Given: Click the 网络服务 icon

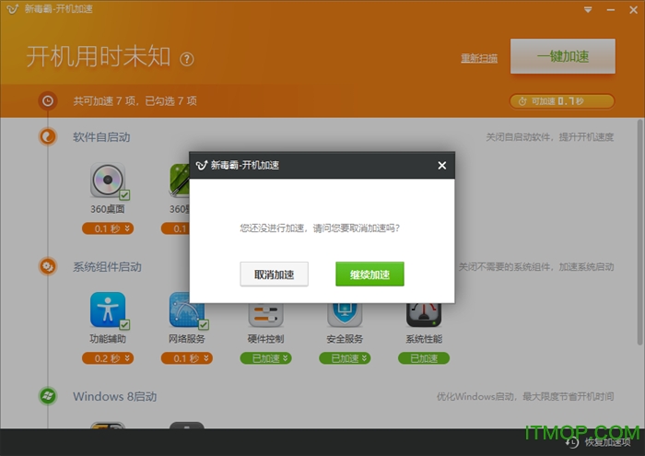Looking at the screenshot, I should click(186, 310).
